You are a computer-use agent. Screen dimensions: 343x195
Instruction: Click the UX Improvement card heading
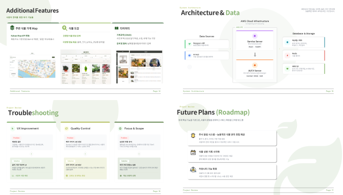pyautogui.click(x=28, y=128)
